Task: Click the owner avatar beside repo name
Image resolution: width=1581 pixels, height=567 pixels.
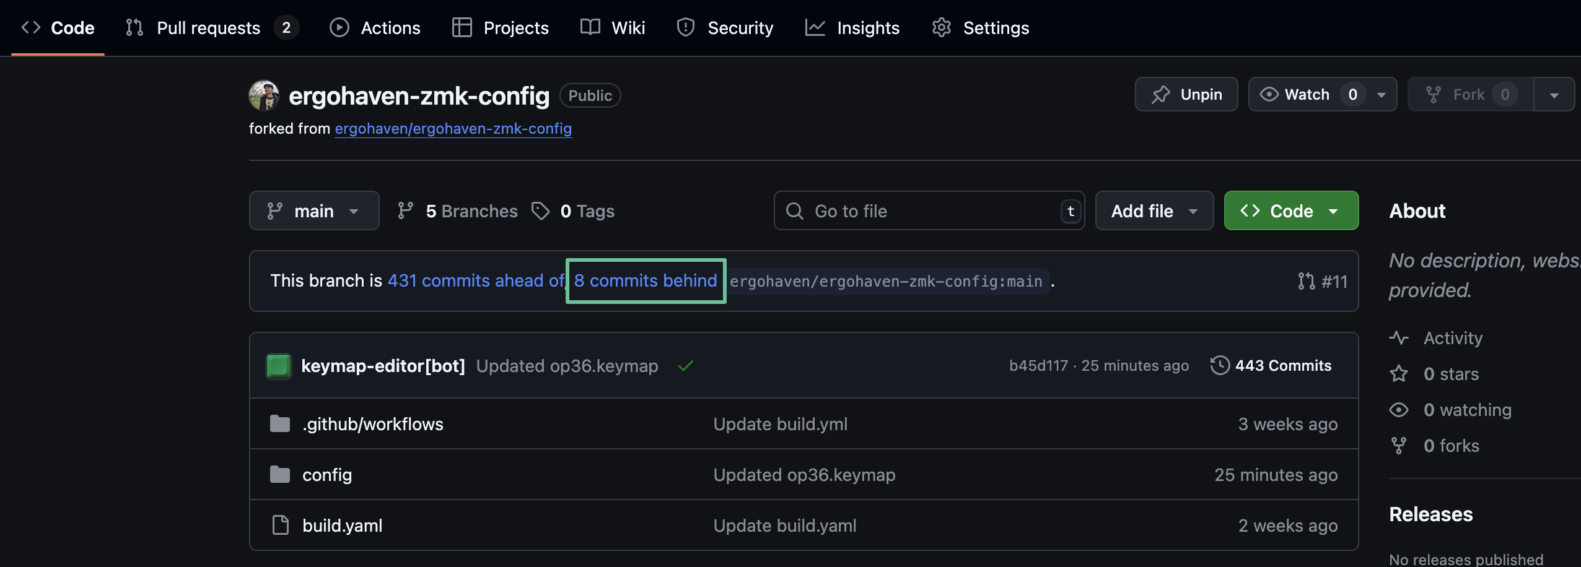Action: tap(264, 95)
